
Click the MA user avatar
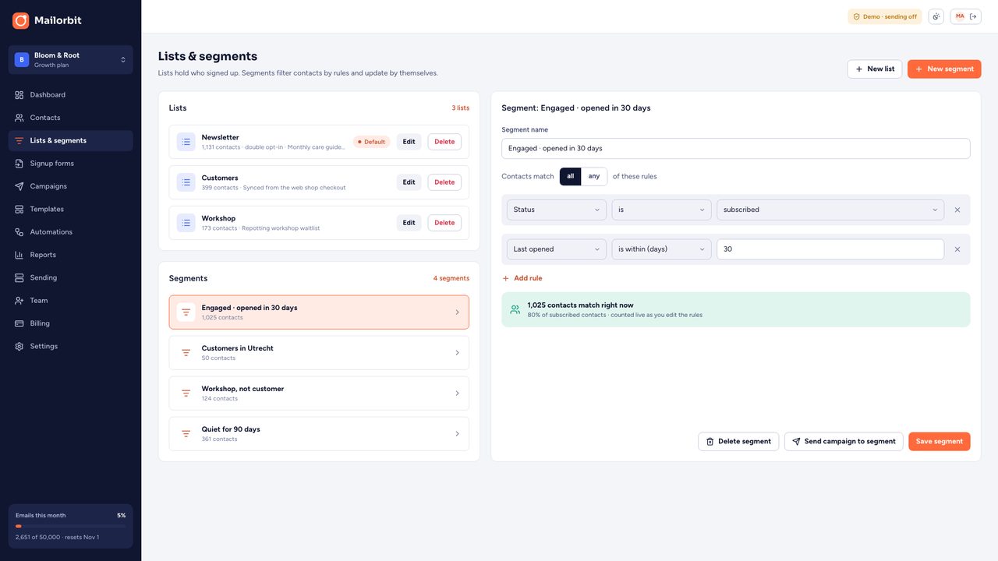pyautogui.click(x=960, y=16)
